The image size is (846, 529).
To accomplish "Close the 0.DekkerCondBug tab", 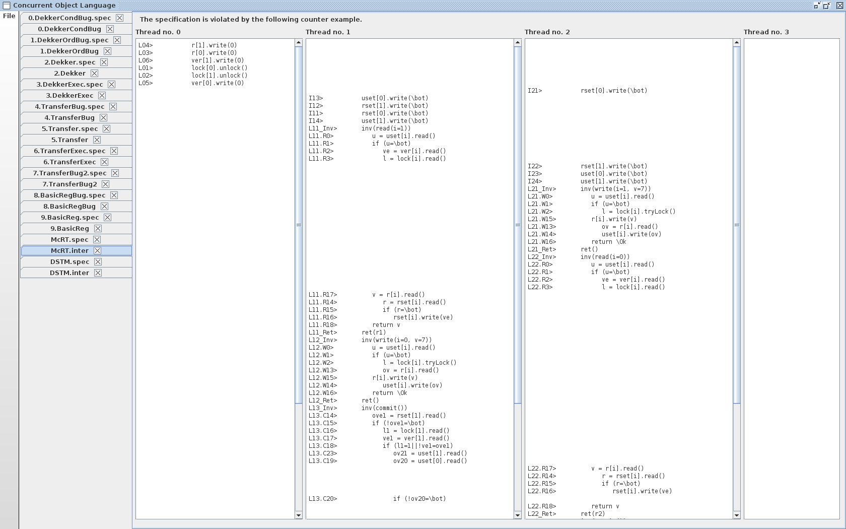I will point(110,29).
